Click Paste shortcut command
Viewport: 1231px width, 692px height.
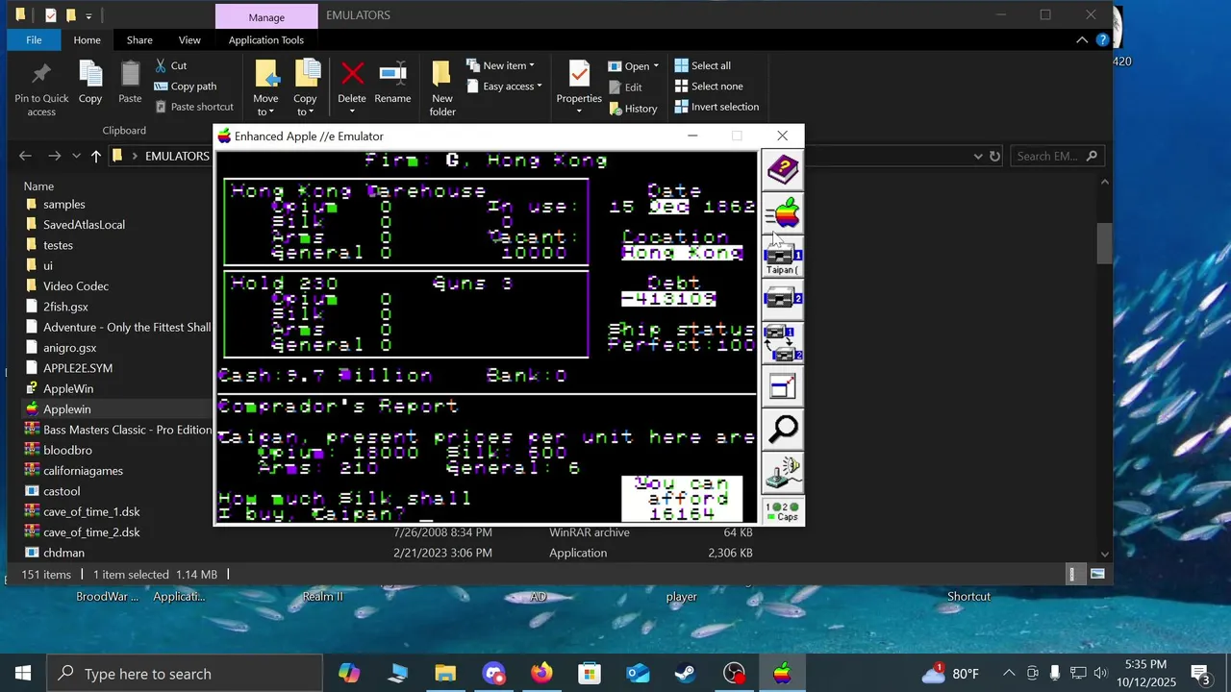193,107
